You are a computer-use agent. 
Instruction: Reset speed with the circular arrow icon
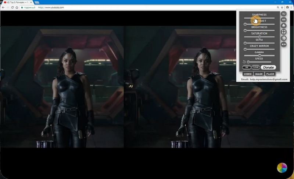[x=244, y=62]
